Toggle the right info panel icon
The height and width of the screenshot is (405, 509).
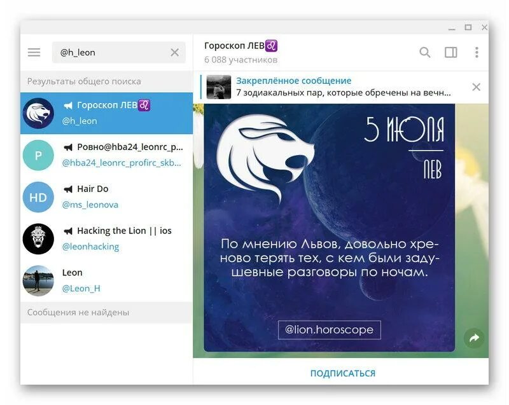(x=451, y=52)
